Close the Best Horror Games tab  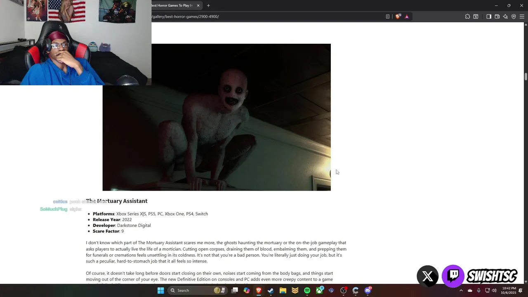[x=198, y=5]
